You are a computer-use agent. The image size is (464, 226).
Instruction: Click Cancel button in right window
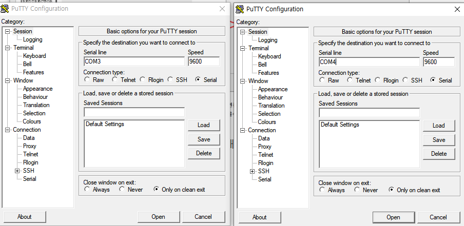point(438,217)
